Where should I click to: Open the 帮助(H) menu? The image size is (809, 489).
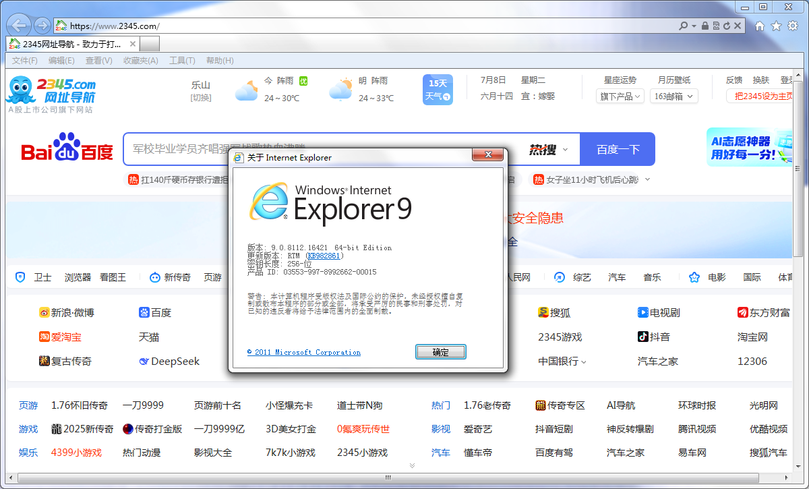[220, 61]
